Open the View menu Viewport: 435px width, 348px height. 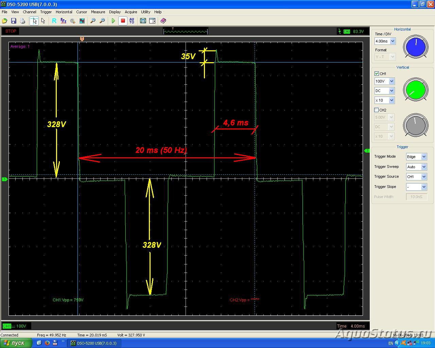[15, 12]
